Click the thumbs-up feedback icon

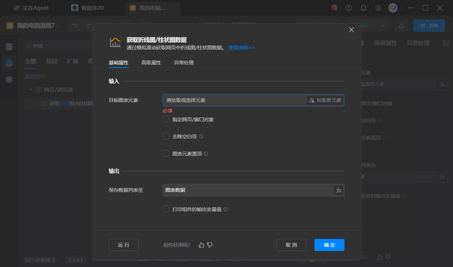click(201, 245)
